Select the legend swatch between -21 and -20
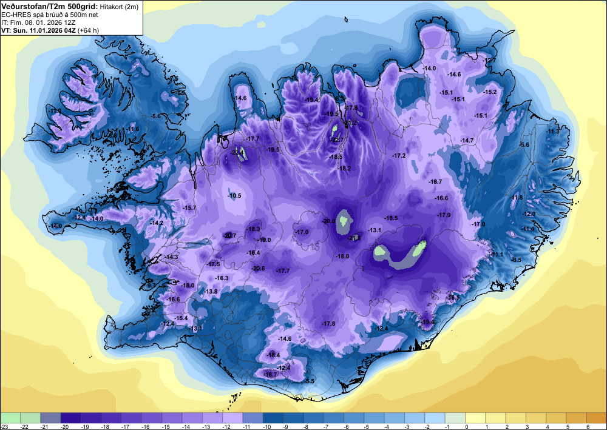The image size is (607, 430). point(51,418)
